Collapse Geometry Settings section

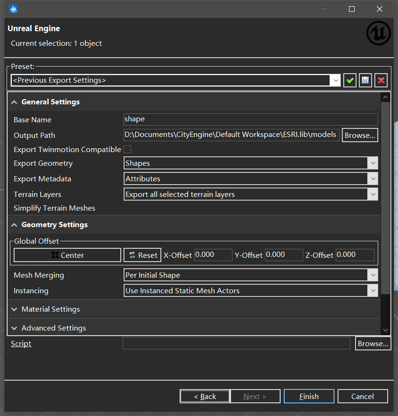click(x=14, y=225)
